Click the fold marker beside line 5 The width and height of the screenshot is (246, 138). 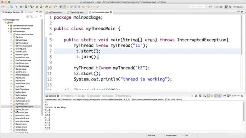tap(53, 40)
